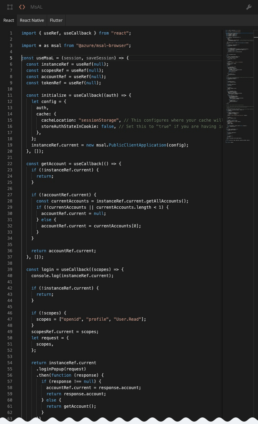Image resolution: width=258 pixels, height=424 pixels.
Task: Place cursor on "@azure/msal-browser" import string
Action: [103, 46]
